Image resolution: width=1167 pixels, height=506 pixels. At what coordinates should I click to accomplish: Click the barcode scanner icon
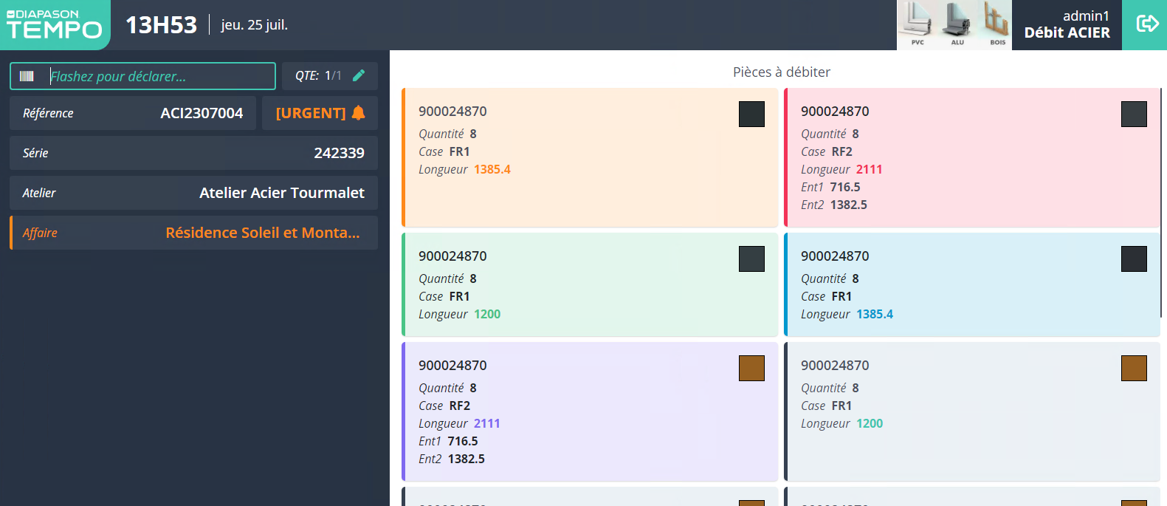coord(27,76)
